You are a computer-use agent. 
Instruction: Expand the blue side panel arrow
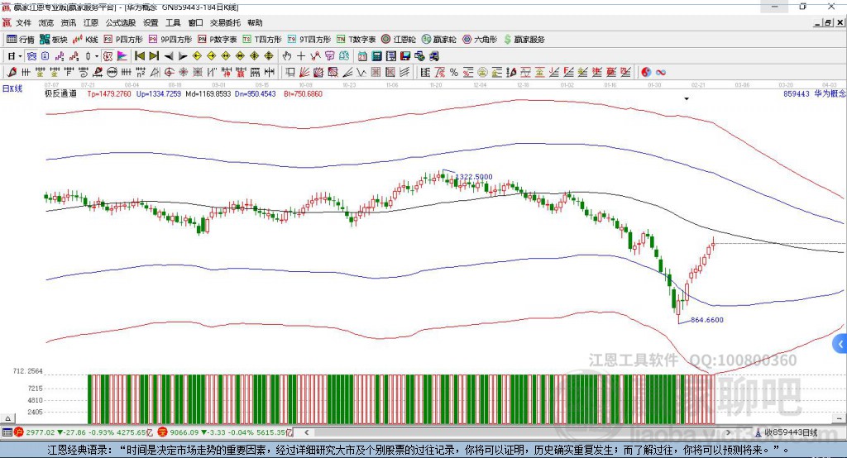pyautogui.click(x=840, y=344)
